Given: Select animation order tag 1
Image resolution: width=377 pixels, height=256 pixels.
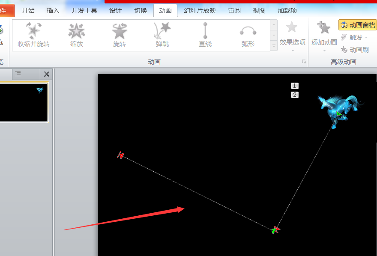Looking at the screenshot, I should coord(295,86).
